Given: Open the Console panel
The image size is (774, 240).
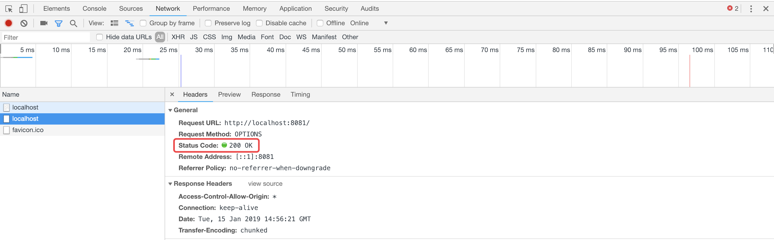Looking at the screenshot, I should click(x=94, y=8).
